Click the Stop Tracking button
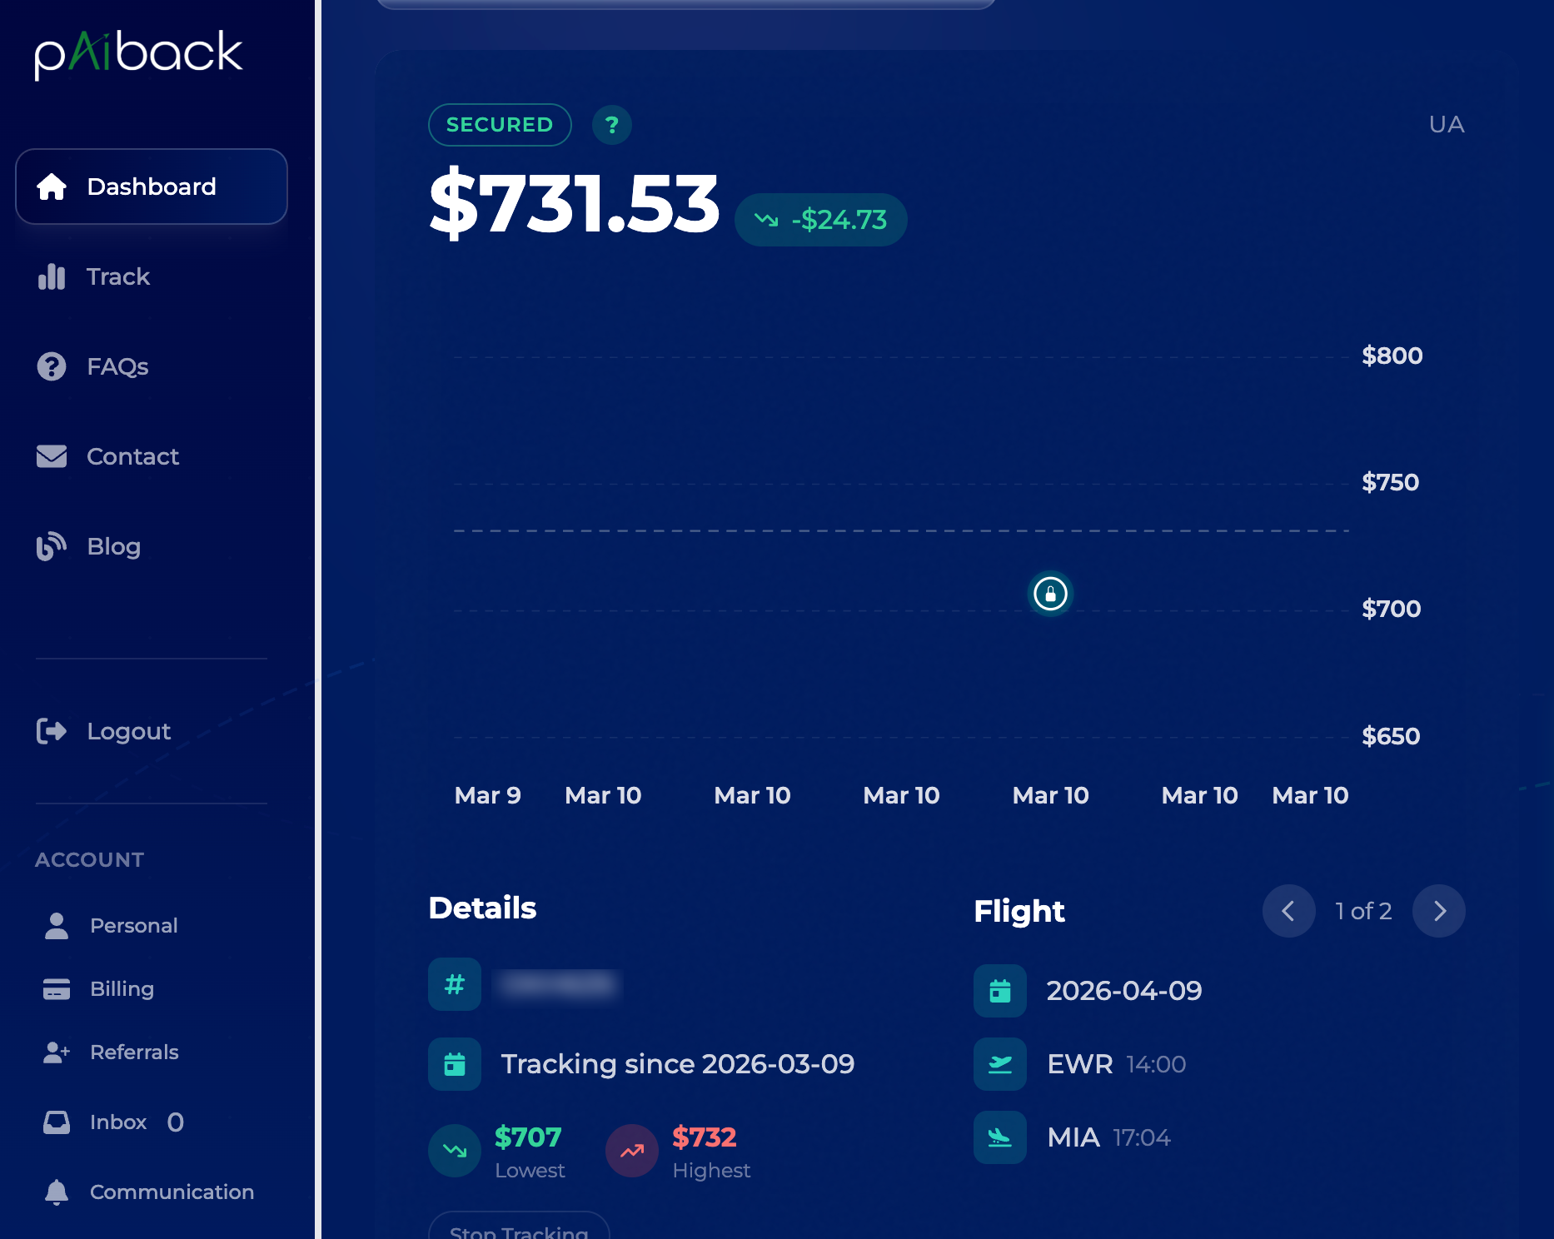The width and height of the screenshot is (1554, 1239). tap(519, 1228)
